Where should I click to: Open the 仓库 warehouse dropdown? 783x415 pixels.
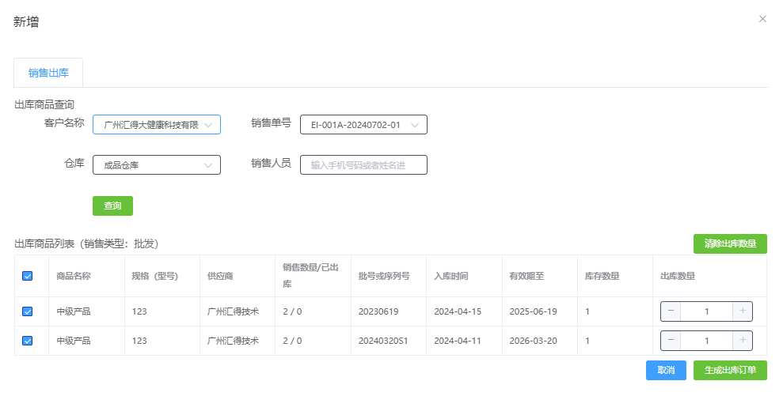click(156, 164)
